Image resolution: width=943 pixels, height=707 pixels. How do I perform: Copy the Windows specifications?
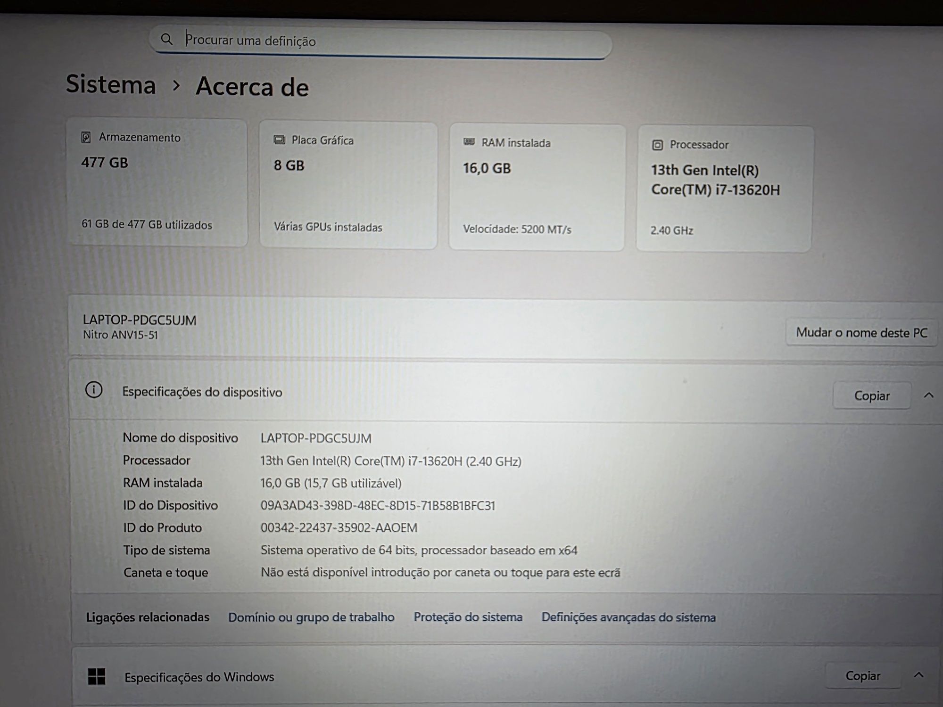[863, 675]
